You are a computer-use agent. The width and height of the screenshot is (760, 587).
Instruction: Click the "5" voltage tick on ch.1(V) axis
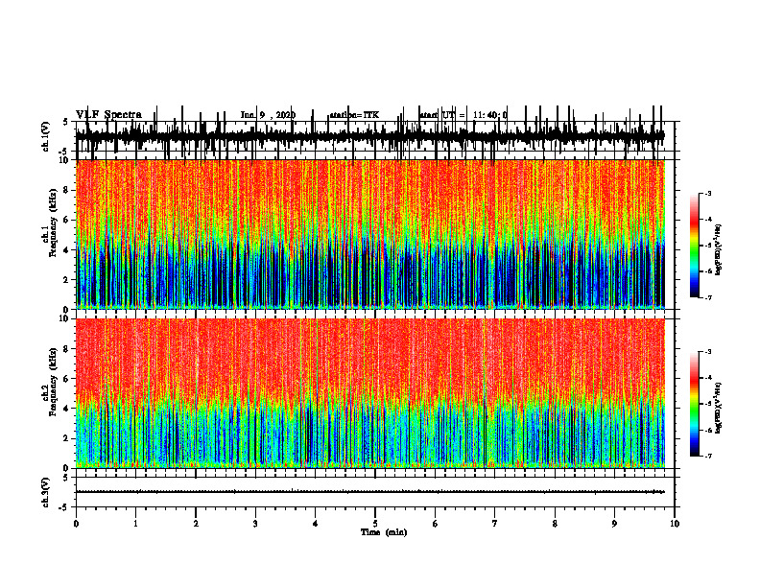click(65, 122)
